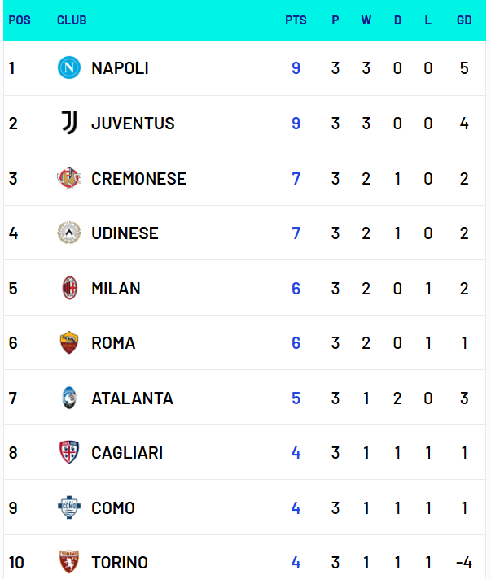Click the Udinese club badge
491x579 pixels.
coord(69,233)
